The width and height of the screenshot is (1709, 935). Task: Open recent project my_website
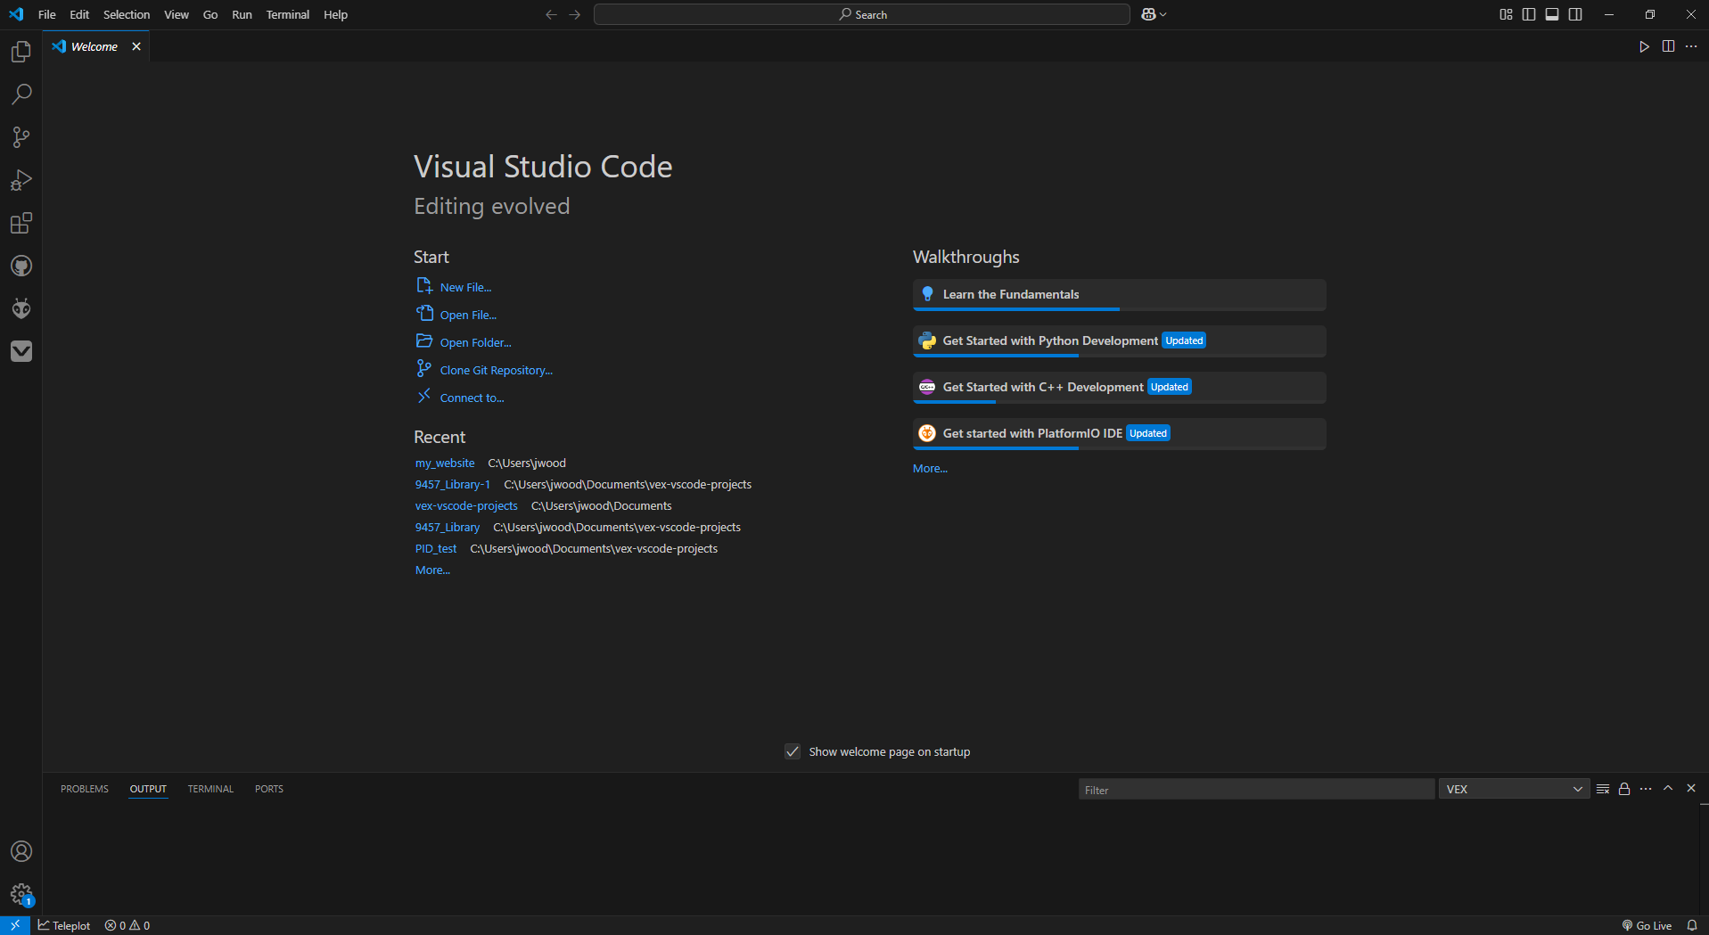tap(445, 463)
